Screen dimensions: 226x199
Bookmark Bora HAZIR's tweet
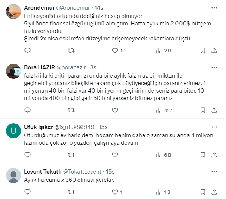[x=202, y=110]
